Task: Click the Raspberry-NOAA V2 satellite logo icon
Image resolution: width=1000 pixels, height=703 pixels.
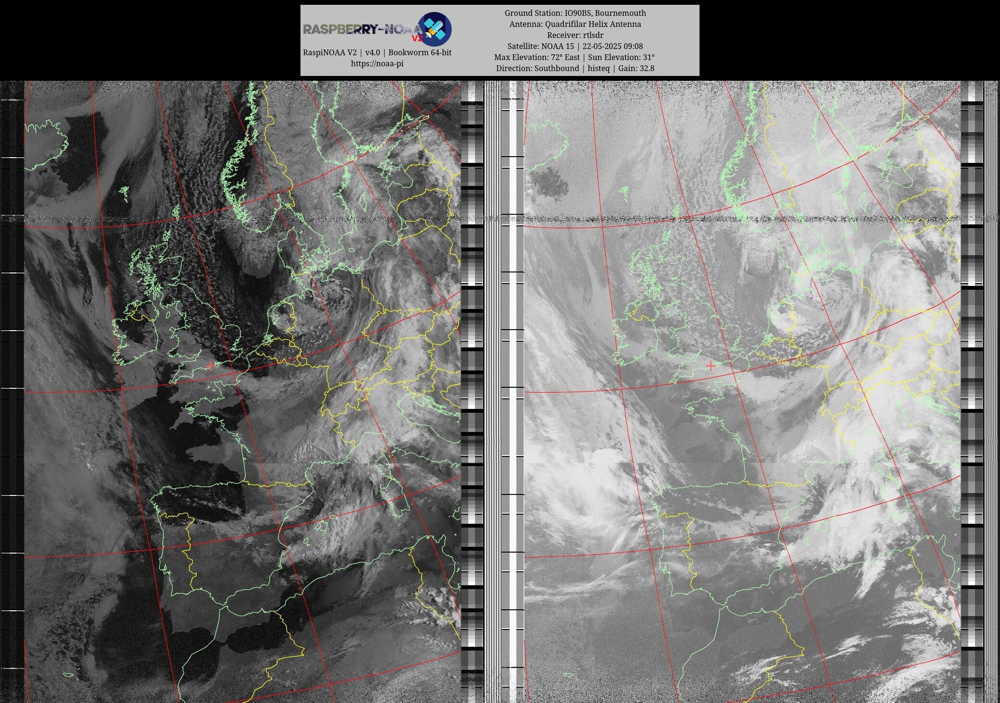Action: 434,29
